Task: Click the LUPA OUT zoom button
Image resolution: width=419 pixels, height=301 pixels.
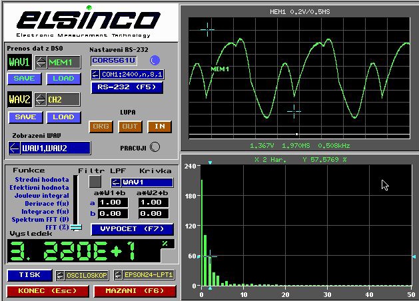Action: [x=130, y=127]
